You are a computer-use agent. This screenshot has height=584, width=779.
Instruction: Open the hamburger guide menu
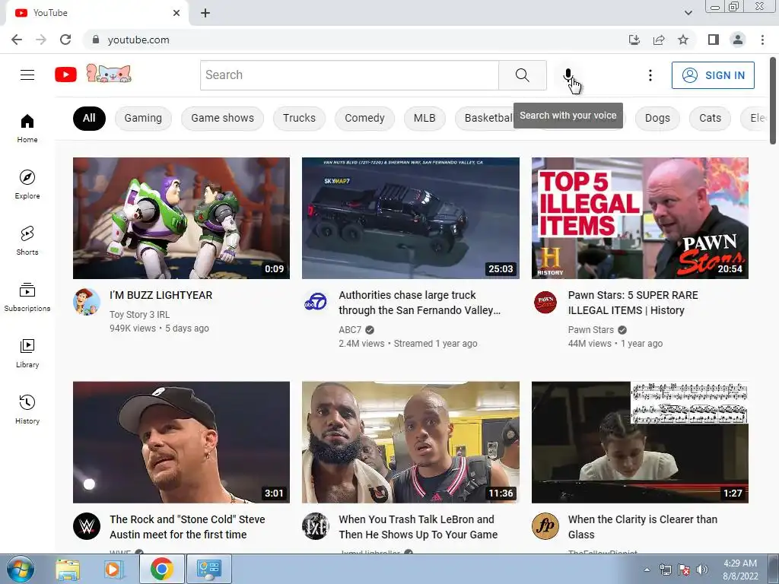[27, 75]
